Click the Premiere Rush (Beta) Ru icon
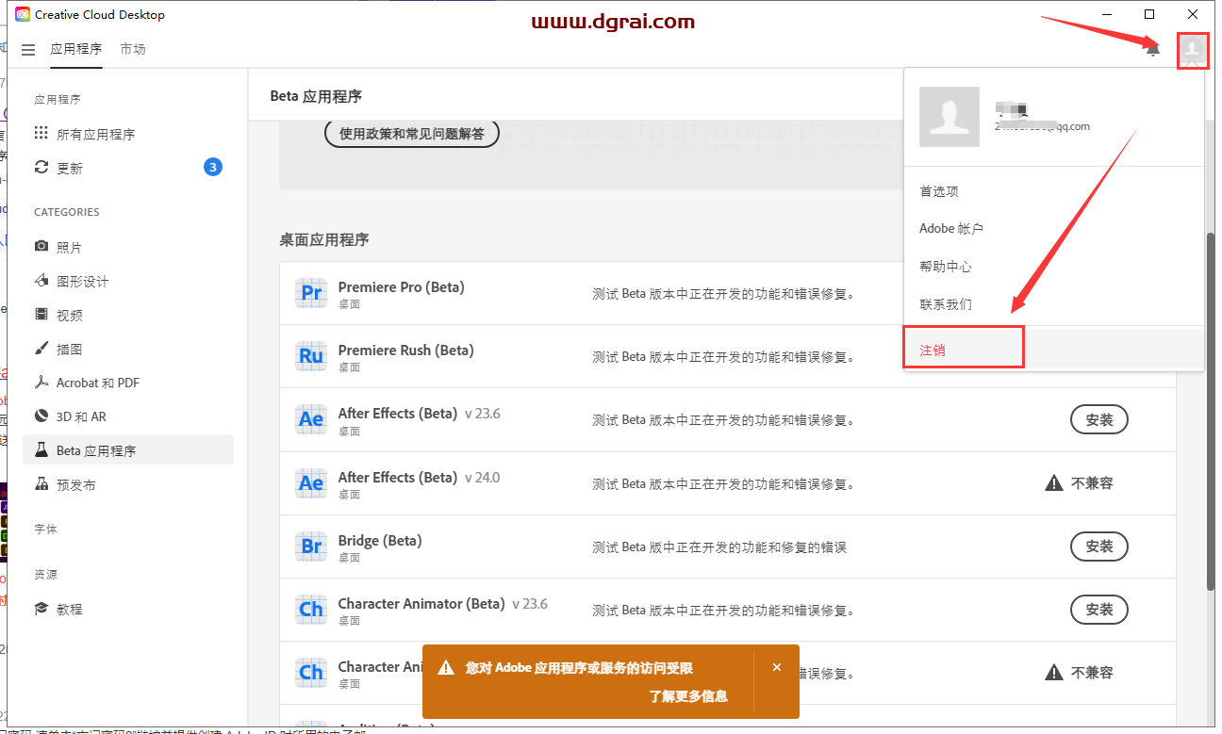The height and width of the screenshot is (734, 1222). tap(310, 356)
